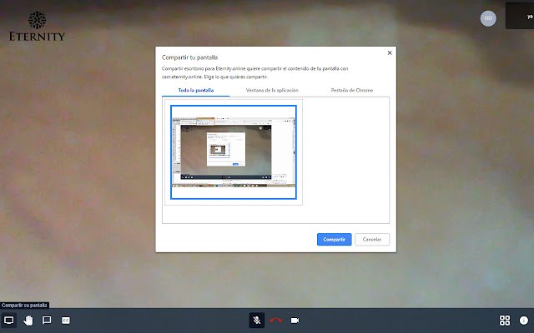Screen dimensions: 534x333
Task: Toggle closed captions CC icon
Action: pos(66,320)
